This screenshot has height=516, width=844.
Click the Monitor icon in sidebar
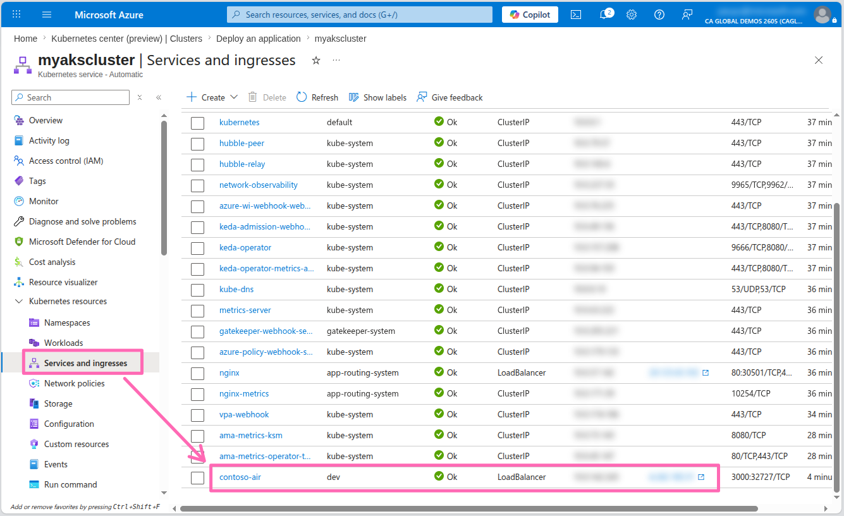pyautogui.click(x=19, y=201)
